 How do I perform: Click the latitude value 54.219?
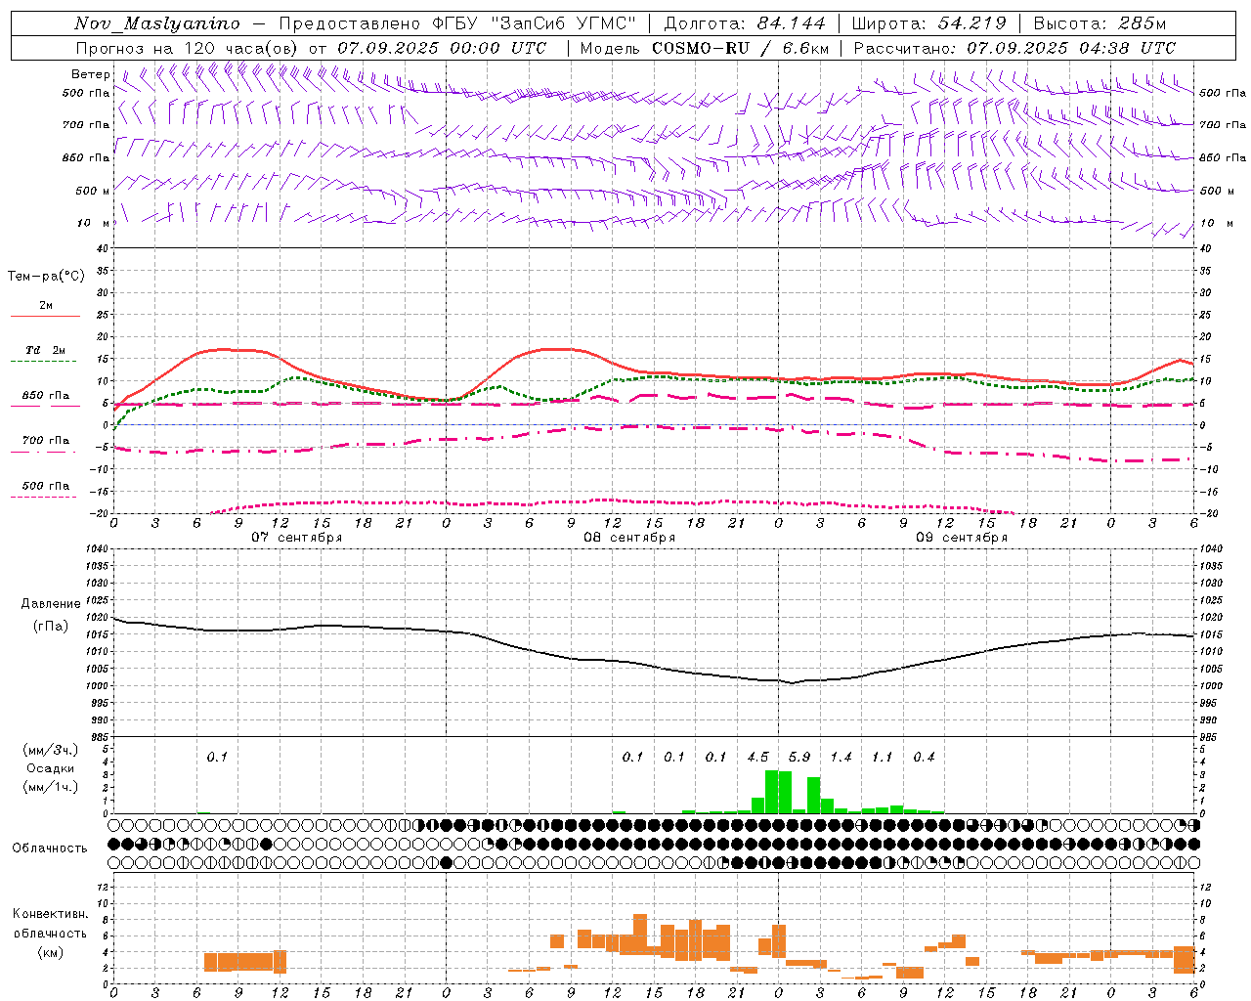971,23
